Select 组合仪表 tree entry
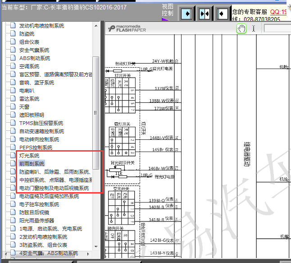Screen dimensions: 291x263 (x=29, y=42)
